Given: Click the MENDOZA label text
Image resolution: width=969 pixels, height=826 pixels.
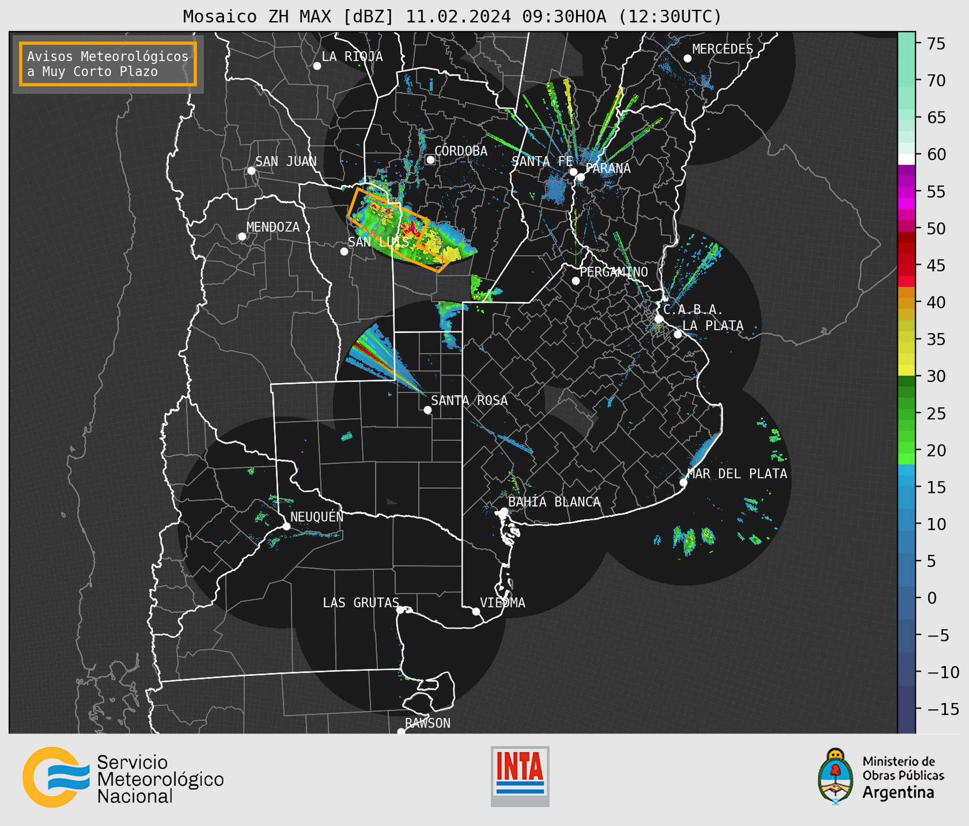Looking at the screenshot, I should click(273, 227).
